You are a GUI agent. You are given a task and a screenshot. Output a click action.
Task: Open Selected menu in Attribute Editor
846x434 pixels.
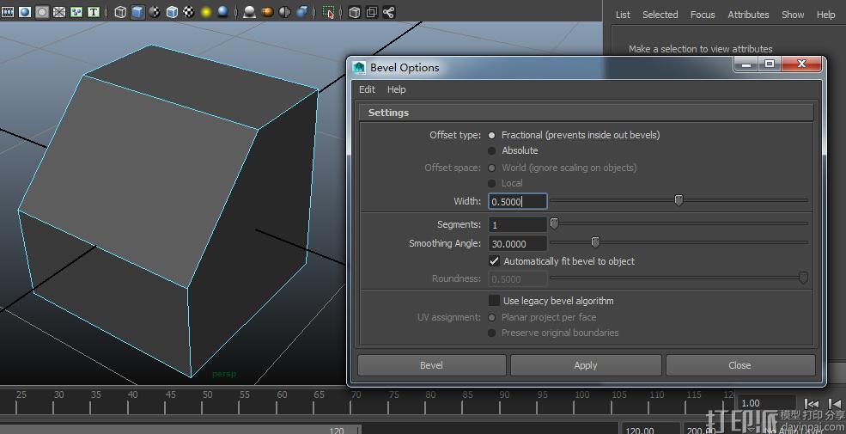(x=660, y=15)
